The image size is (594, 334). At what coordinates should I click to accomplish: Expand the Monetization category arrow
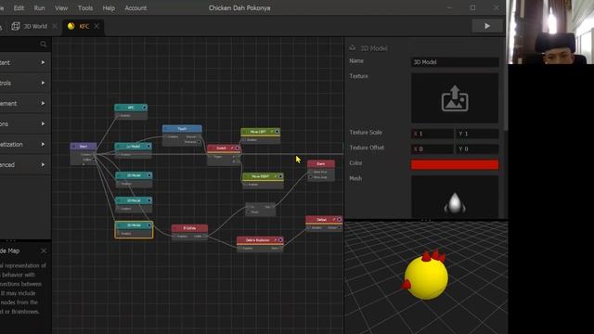coord(43,145)
